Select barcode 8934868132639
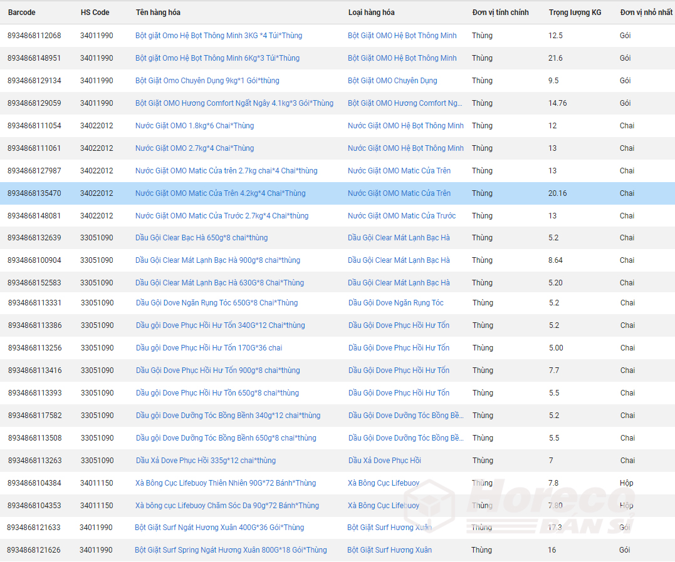 click(34, 238)
